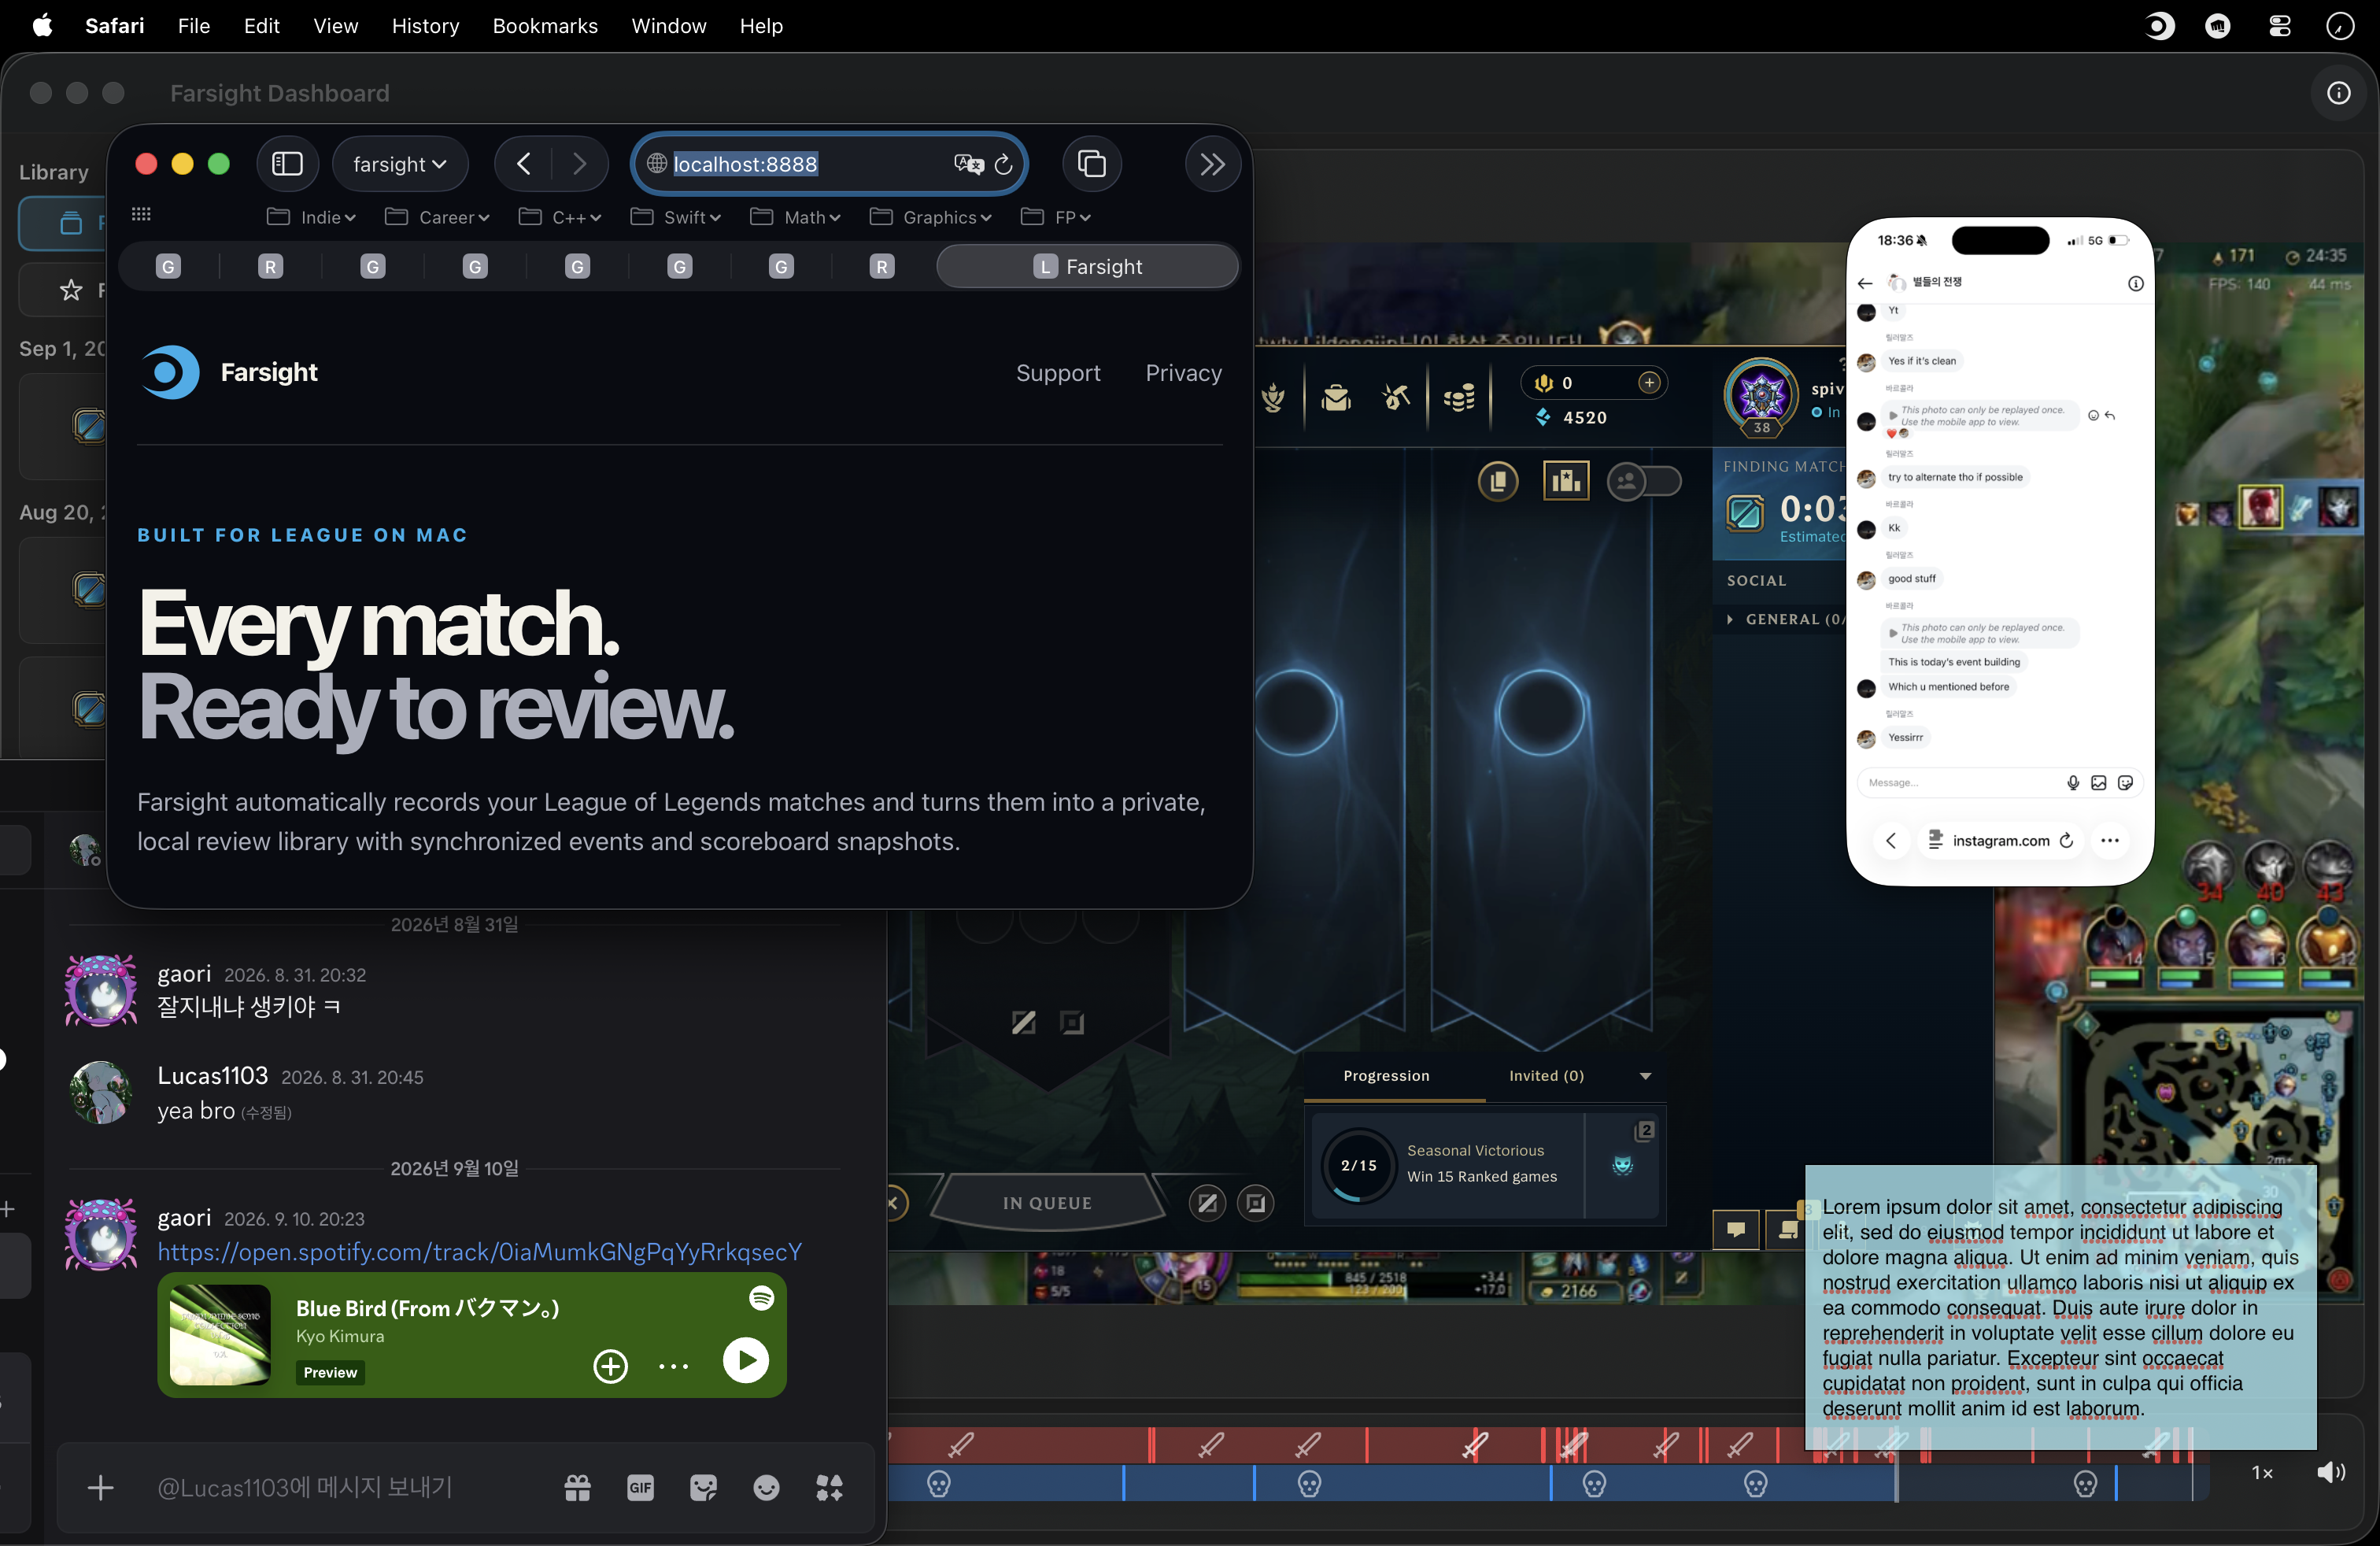
Task: Expand the Swift bookmarks folder
Action: pos(676,217)
